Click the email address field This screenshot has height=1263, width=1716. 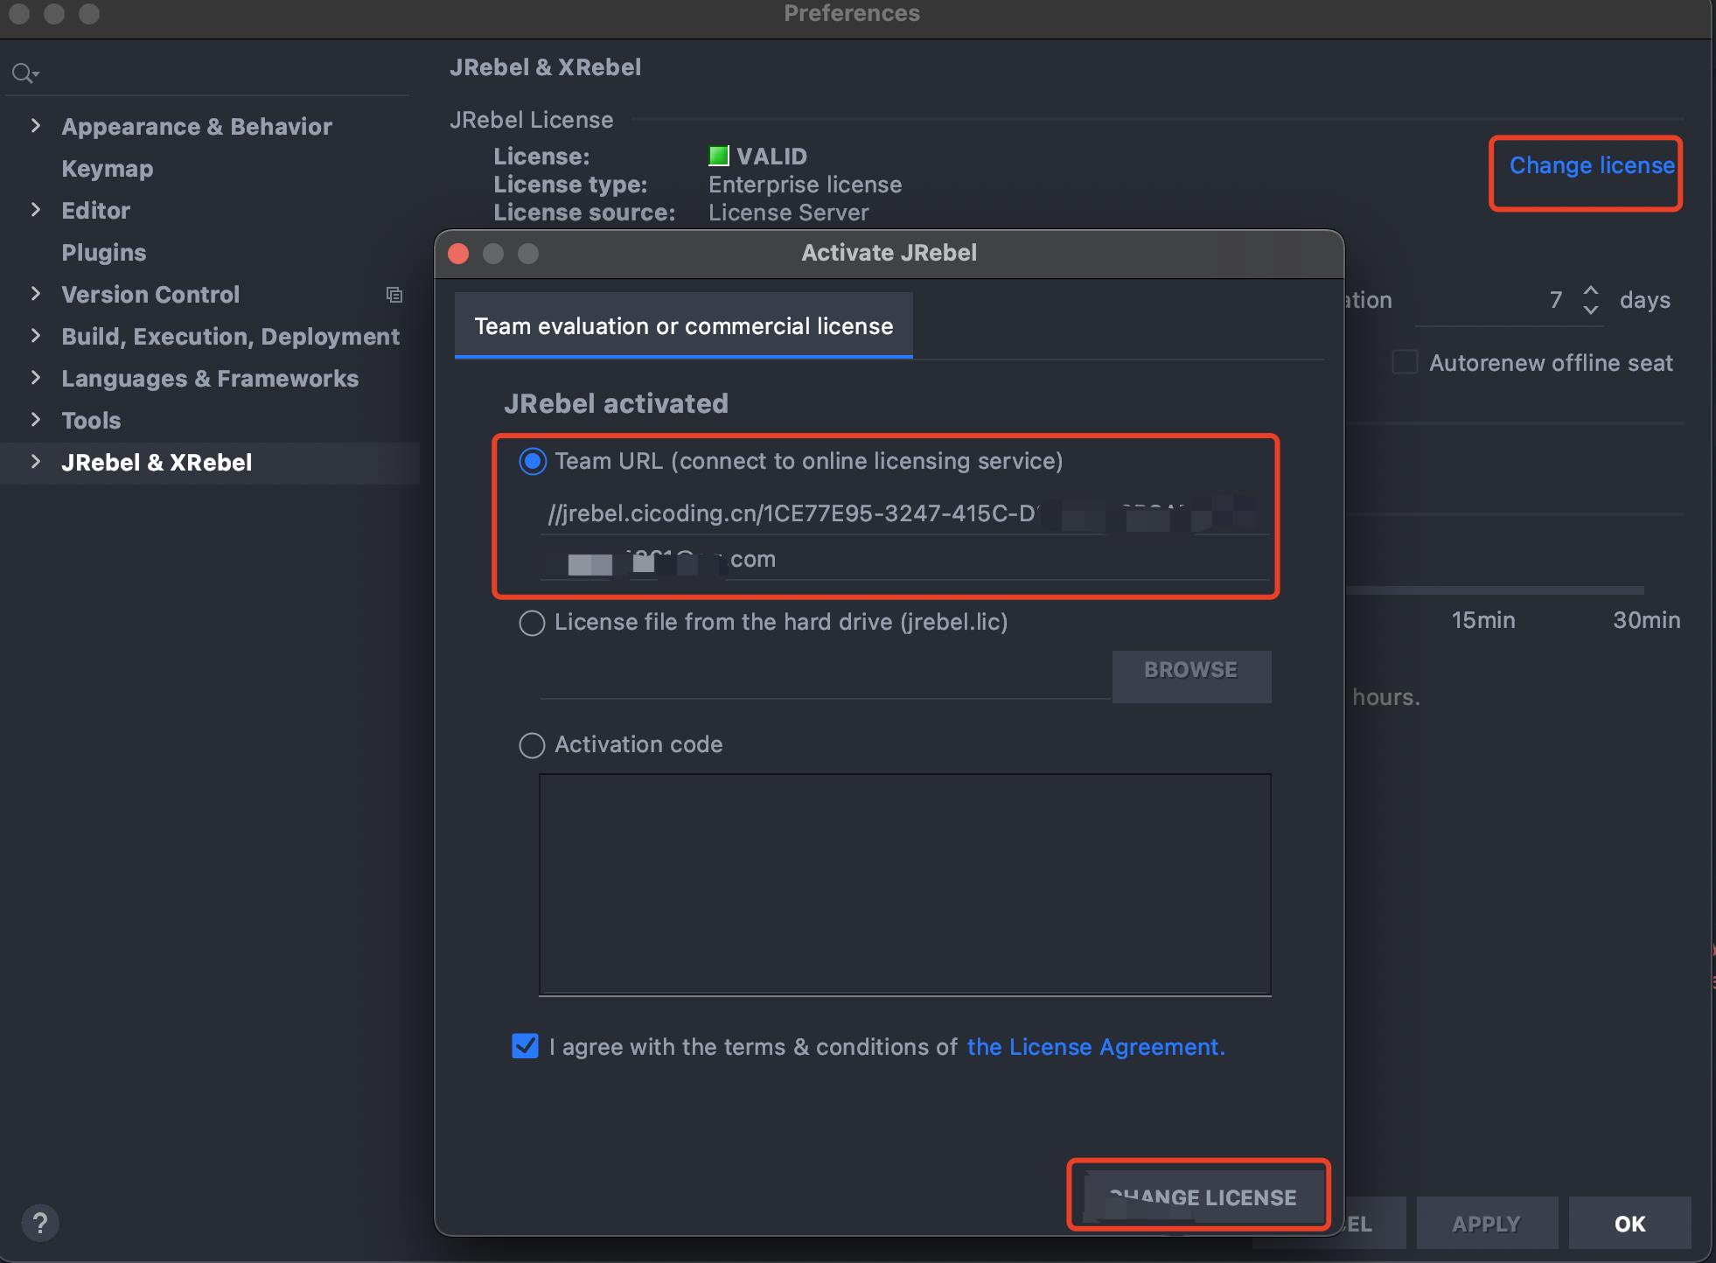(904, 559)
